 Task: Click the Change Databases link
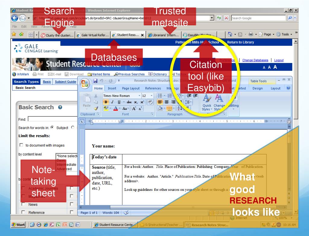click(x=255, y=60)
